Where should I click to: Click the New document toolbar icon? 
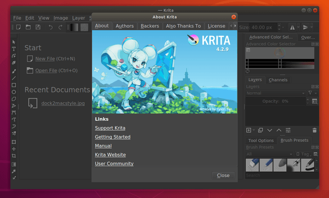(x=19, y=27)
